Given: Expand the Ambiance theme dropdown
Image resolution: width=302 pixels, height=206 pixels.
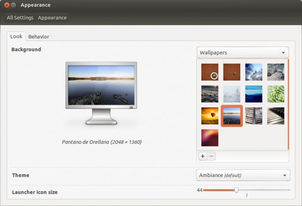Looking at the screenshot, I should point(242,175).
